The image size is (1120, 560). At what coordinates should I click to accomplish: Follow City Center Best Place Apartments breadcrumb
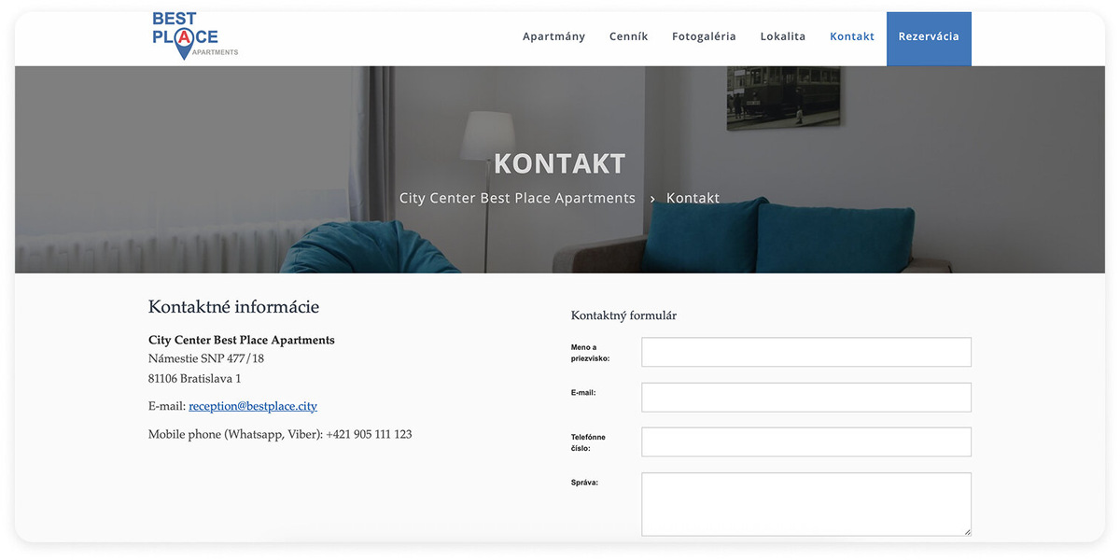coord(517,198)
